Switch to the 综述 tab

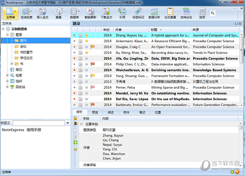click(x=111, y=112)
